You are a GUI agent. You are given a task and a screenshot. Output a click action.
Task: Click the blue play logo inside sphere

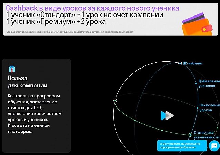coord(166,115)
